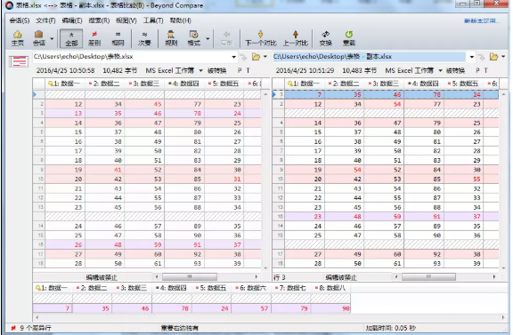Click left pane column header 2: 数据二
This screenshot has width=513, height=335.
coord(105,84)
